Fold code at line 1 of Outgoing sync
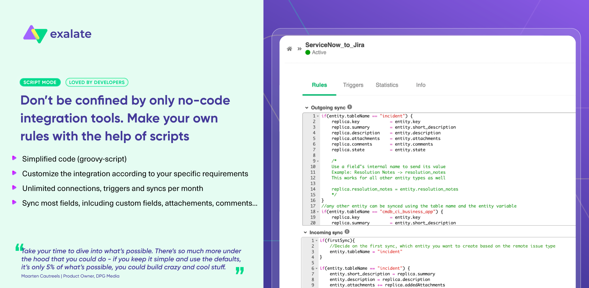 tap(318, 116)
